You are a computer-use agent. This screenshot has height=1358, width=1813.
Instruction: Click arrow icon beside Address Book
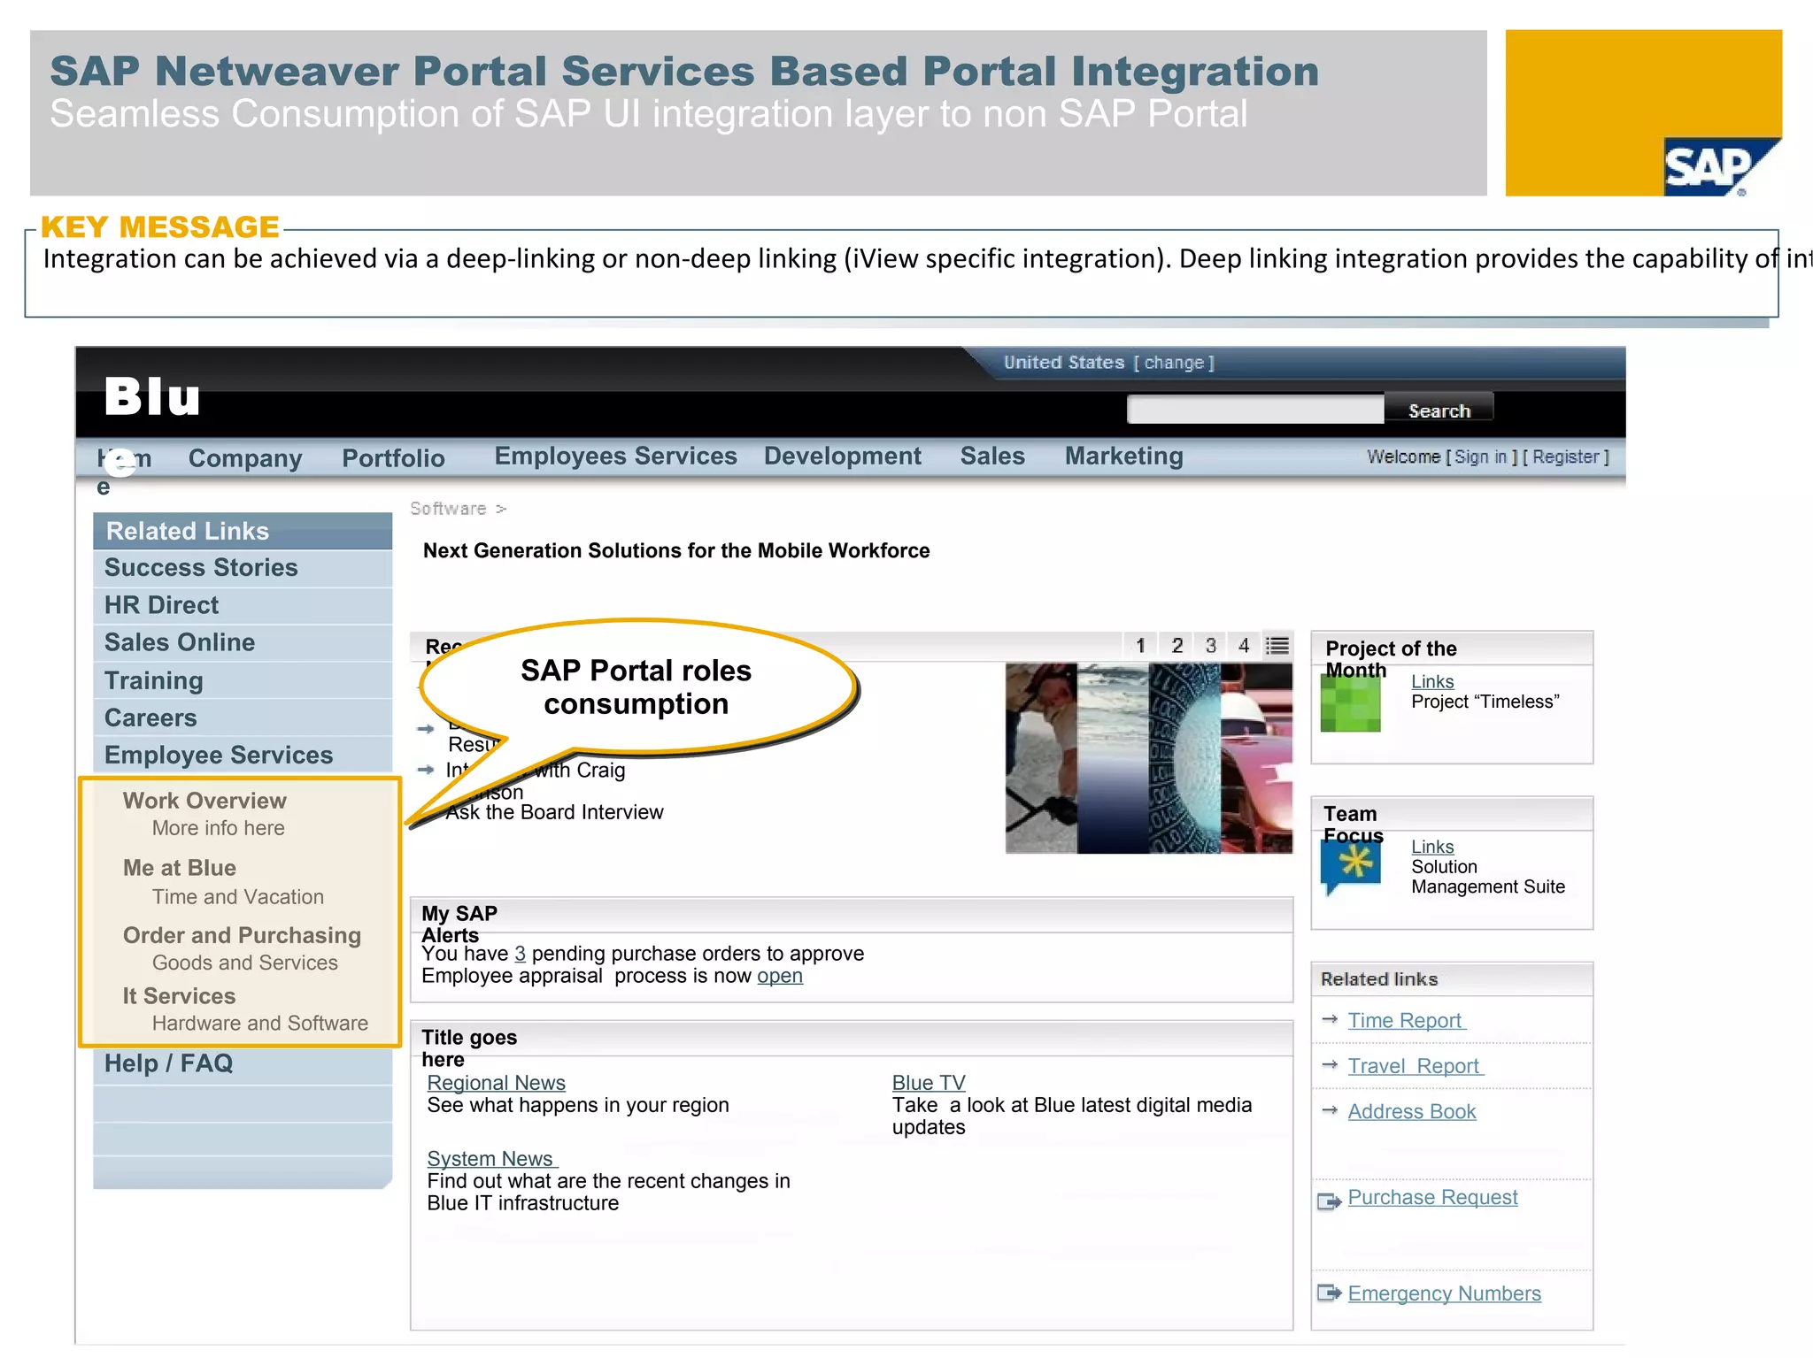point(1329,1109)
